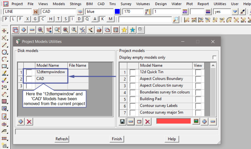Click the Finish button

tap(117, 139)
